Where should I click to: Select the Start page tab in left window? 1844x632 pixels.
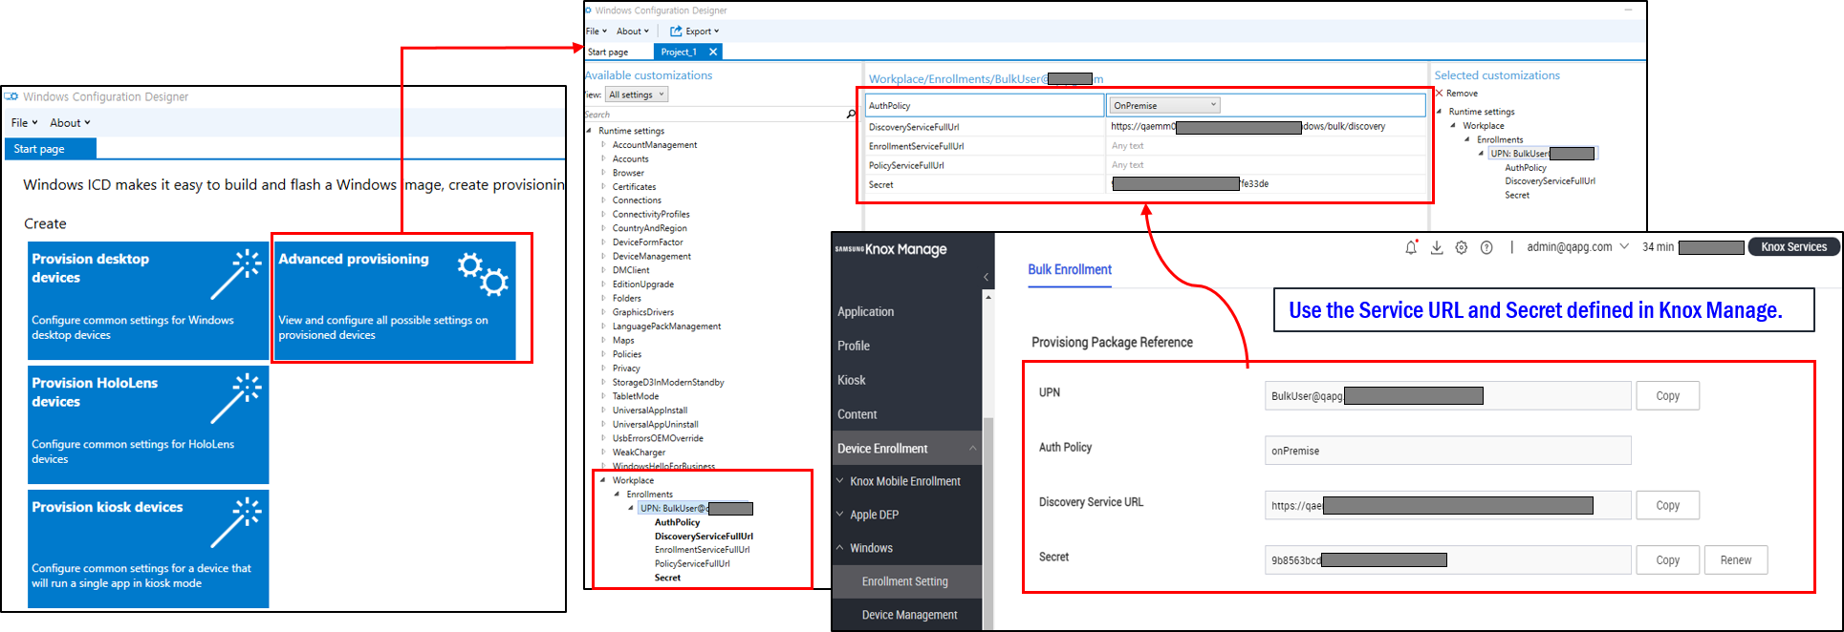coord(51,149)
